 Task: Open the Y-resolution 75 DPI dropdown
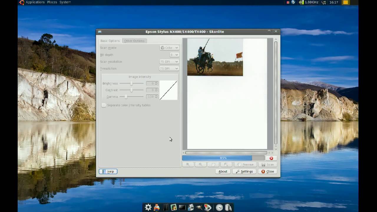[x=169, y=68]
